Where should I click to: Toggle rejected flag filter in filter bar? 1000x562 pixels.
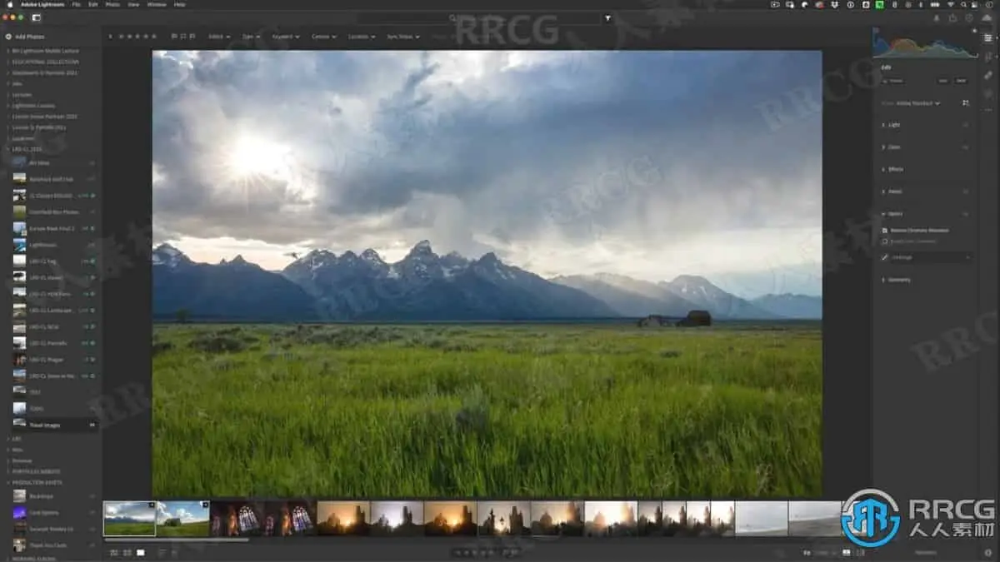[x=192, y=37]
